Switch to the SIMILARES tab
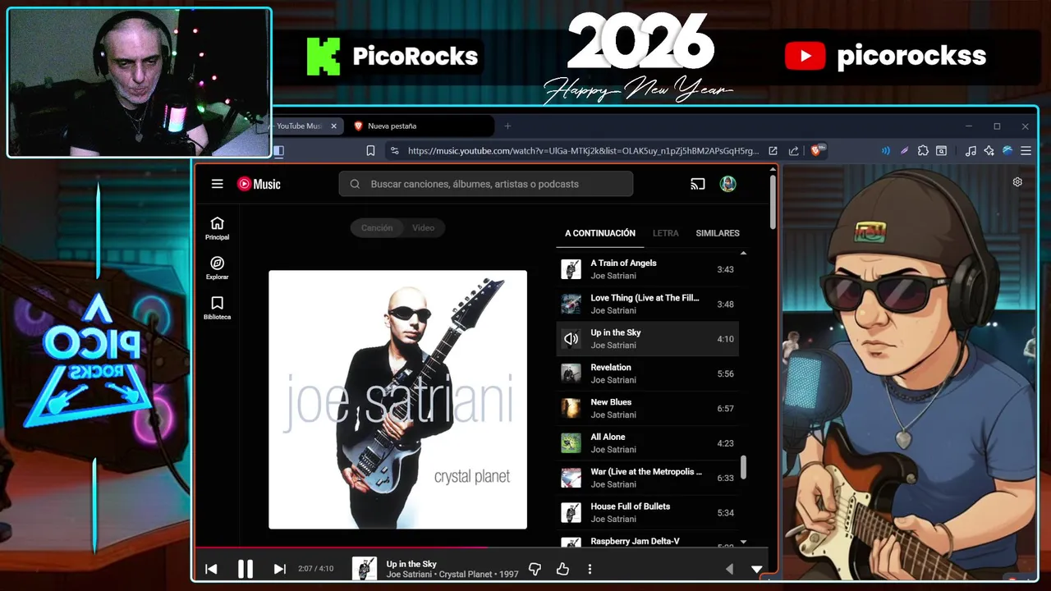The image size is (1051, 591). [x=718, y=233]
